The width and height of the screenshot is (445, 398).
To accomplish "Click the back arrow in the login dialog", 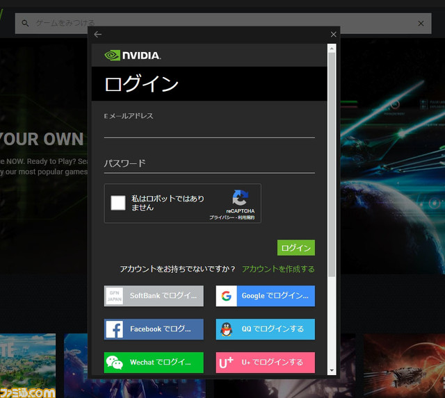I will click(97, 34).
